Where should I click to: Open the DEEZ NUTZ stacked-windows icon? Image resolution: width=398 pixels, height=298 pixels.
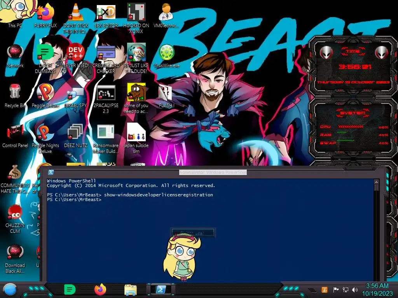click(76, 136)
